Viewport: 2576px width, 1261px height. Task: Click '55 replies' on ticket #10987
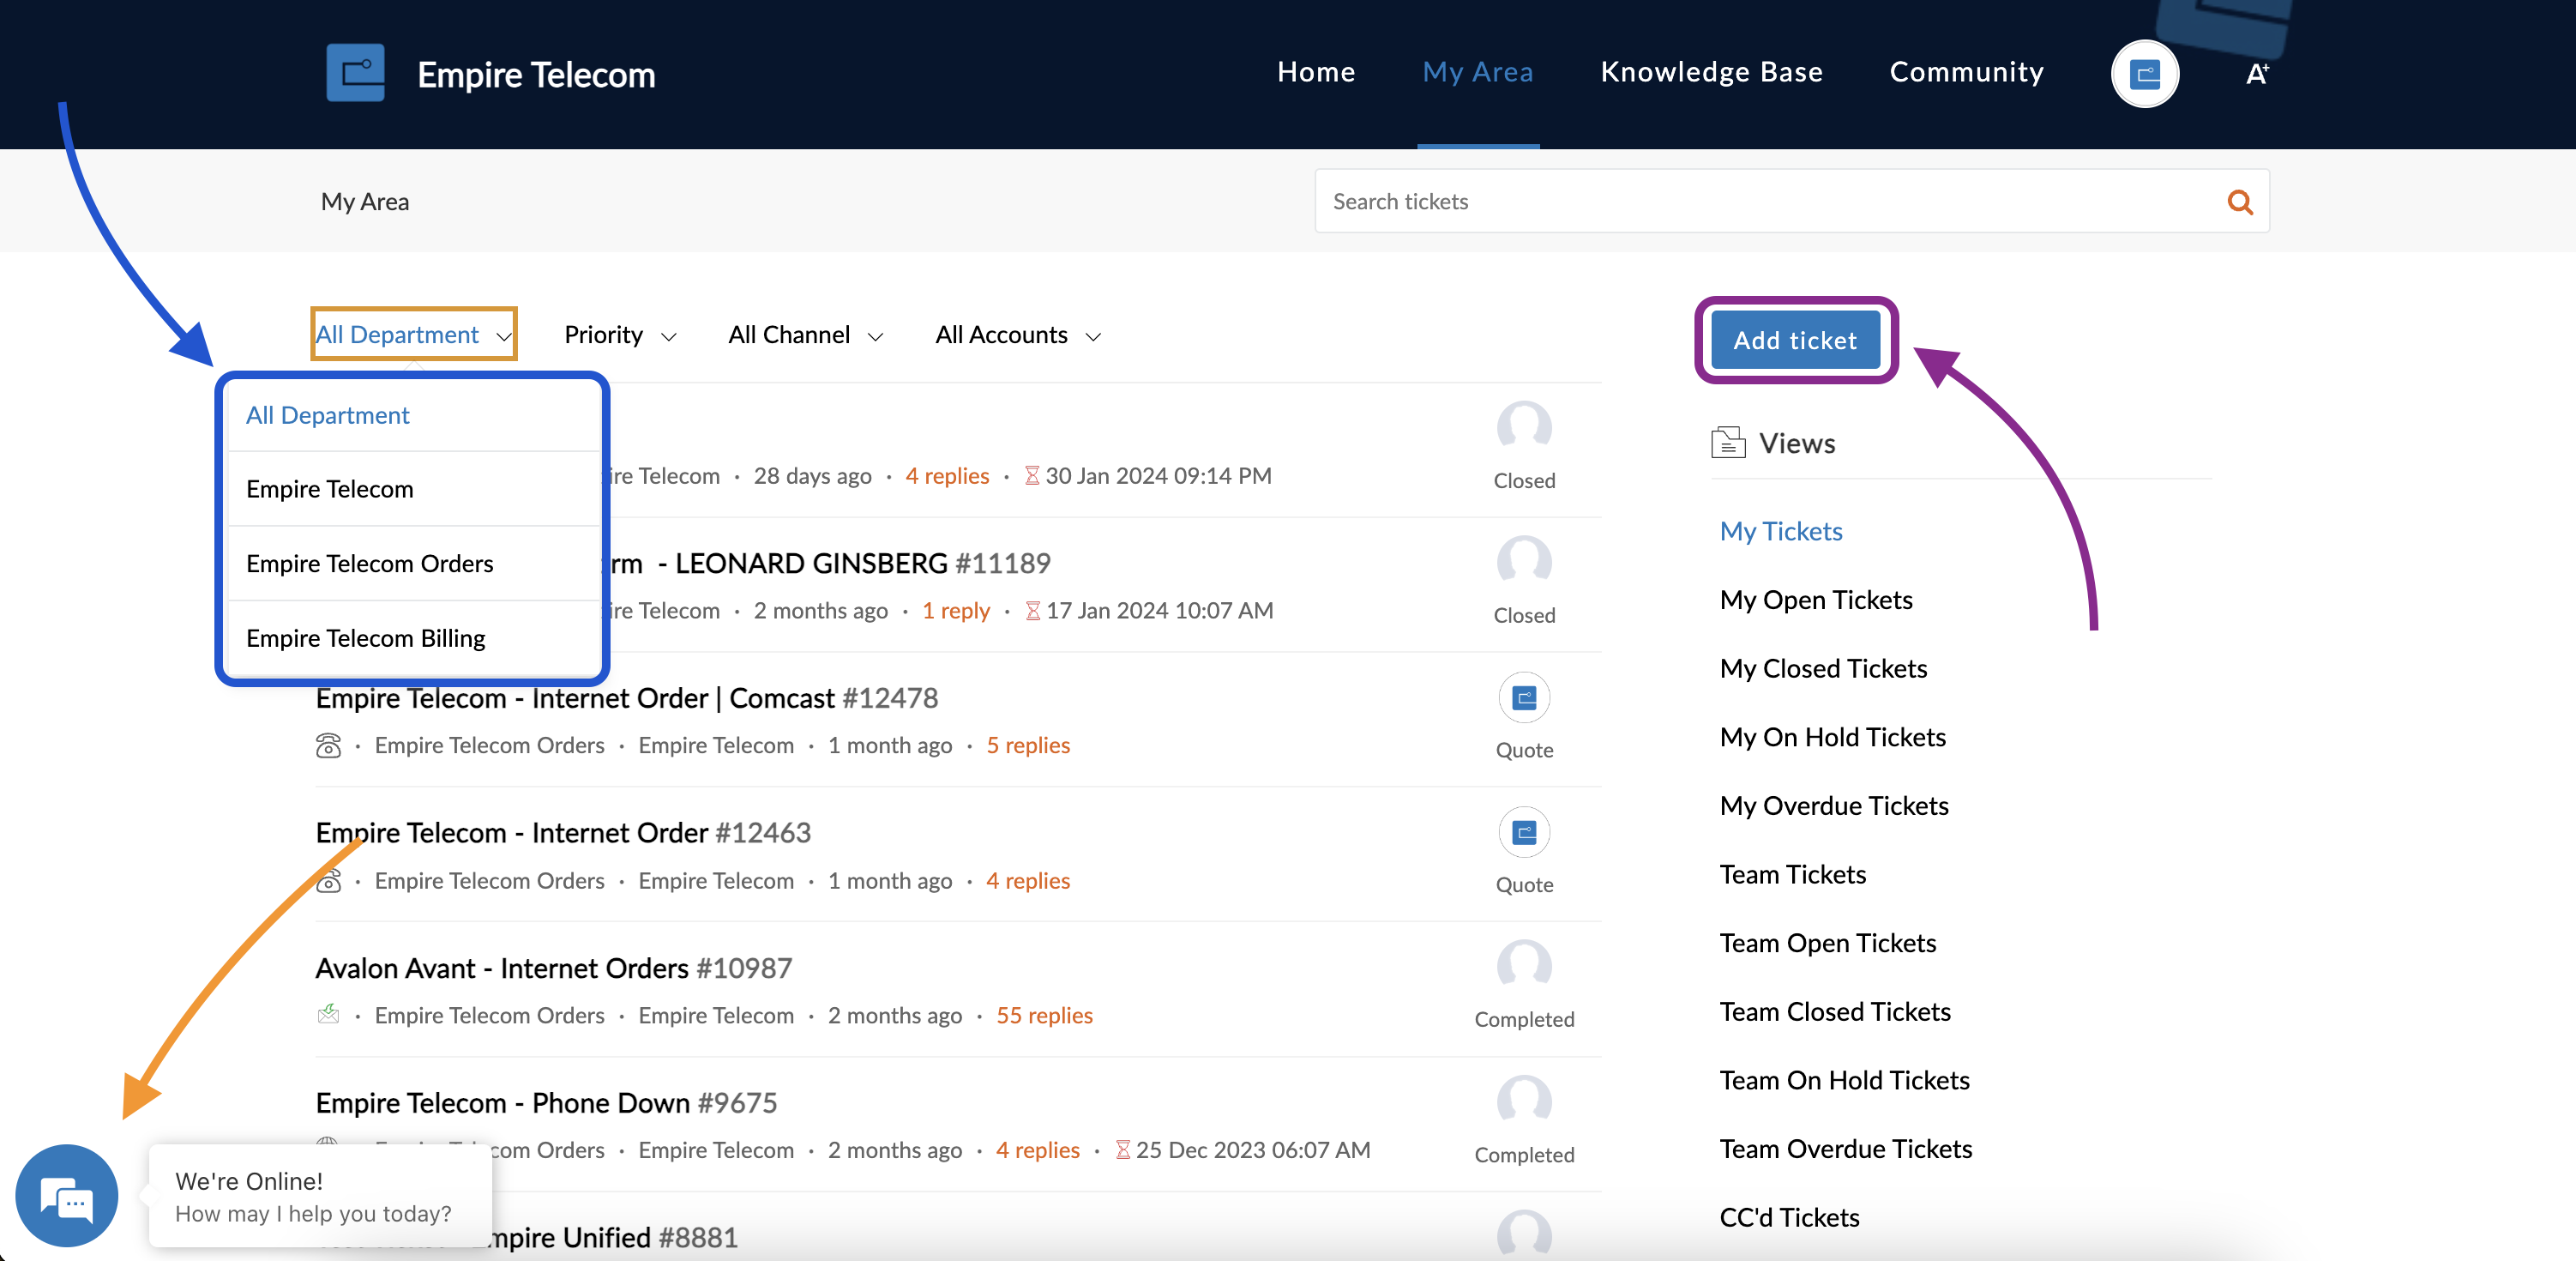point(1044,1015)
